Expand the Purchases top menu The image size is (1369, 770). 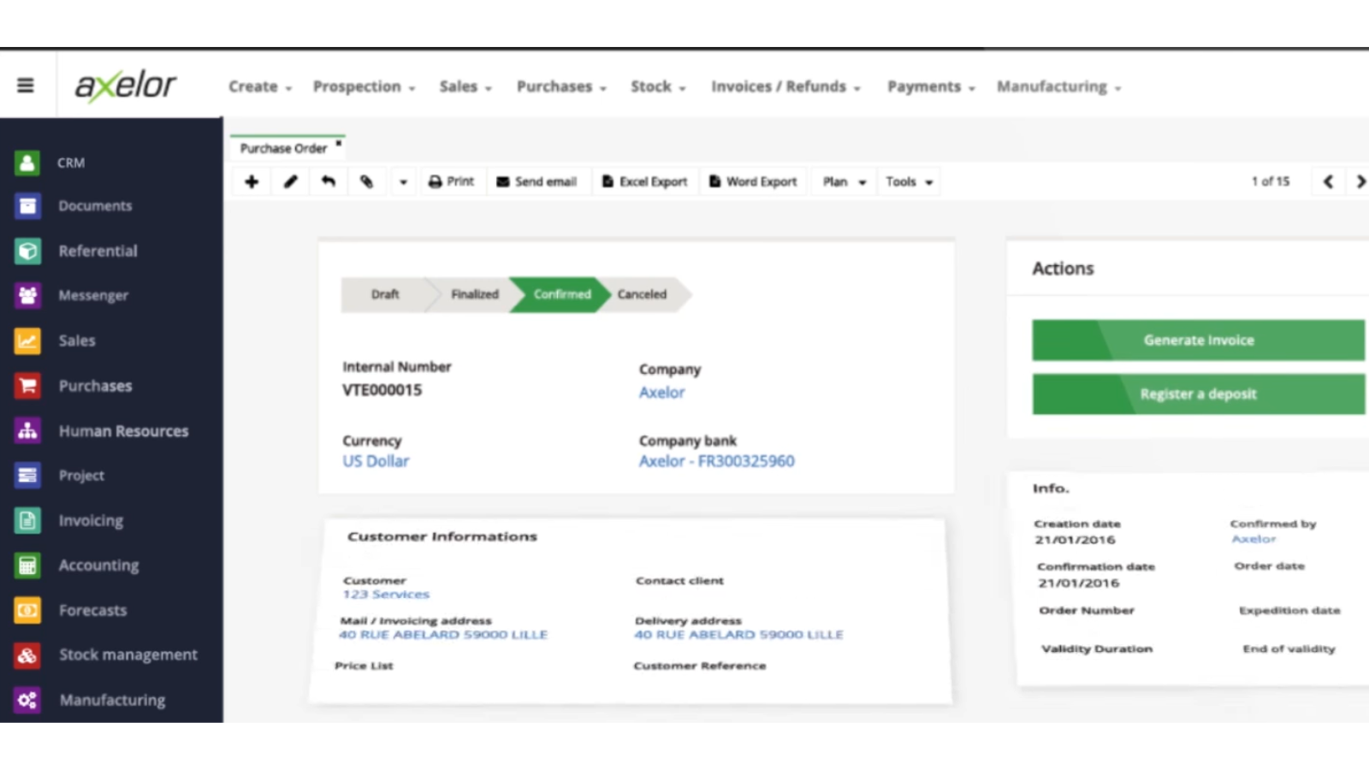point(561,86)
